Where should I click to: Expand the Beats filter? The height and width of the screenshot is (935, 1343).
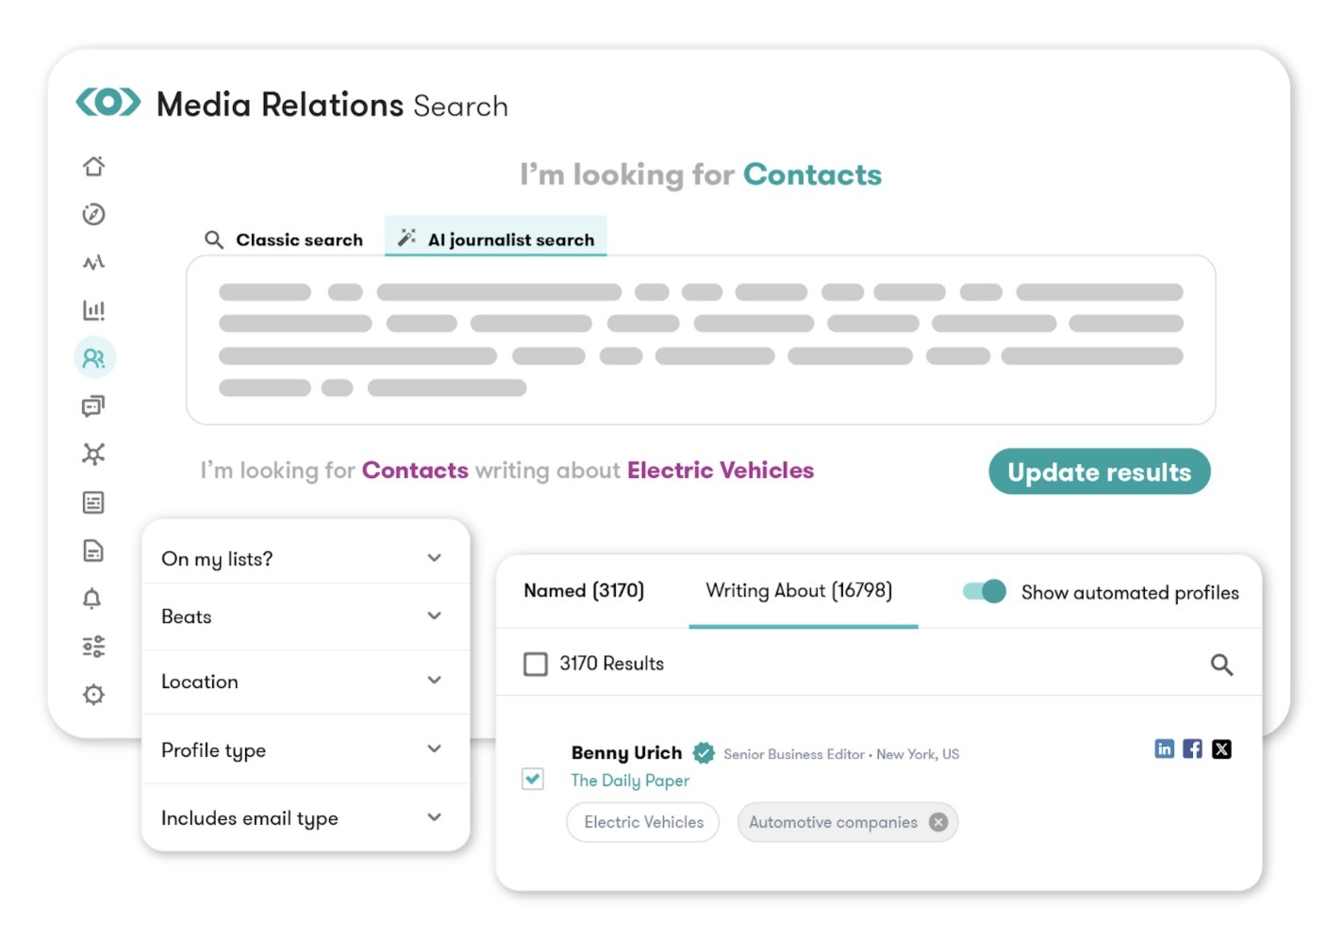click(304, 616)
